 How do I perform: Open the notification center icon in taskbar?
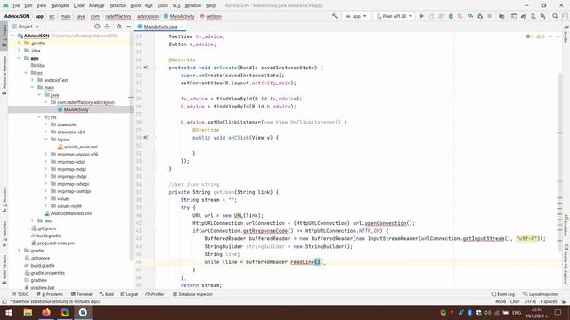[x=558, y=312]
